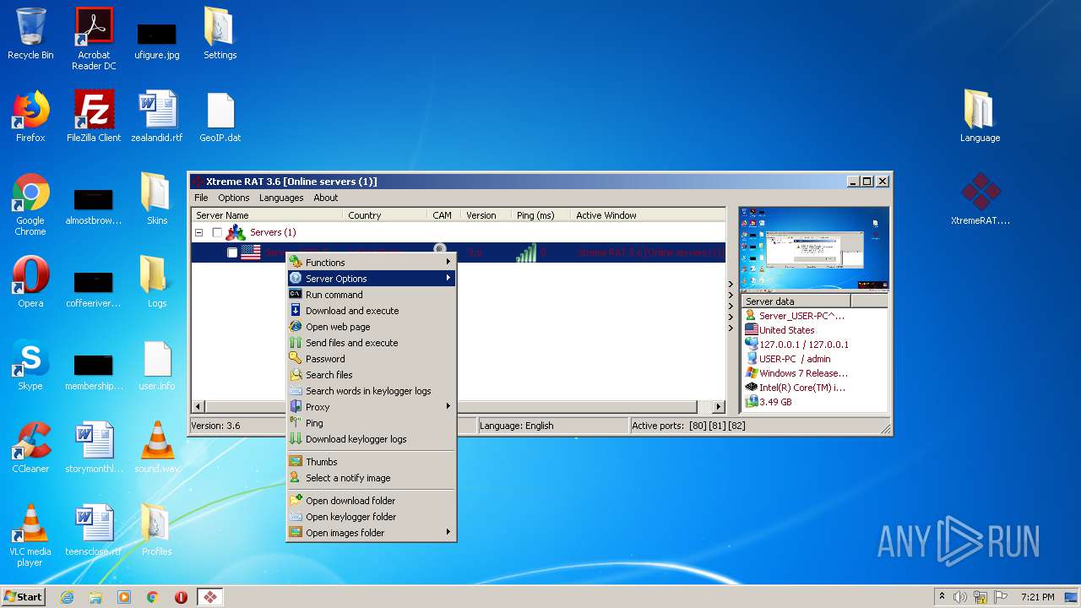The height and width of the screenshot is (608, 1081).
Task: Click the server list horizontal scrollbar right arrow
Action: click(x=719, y=406)
